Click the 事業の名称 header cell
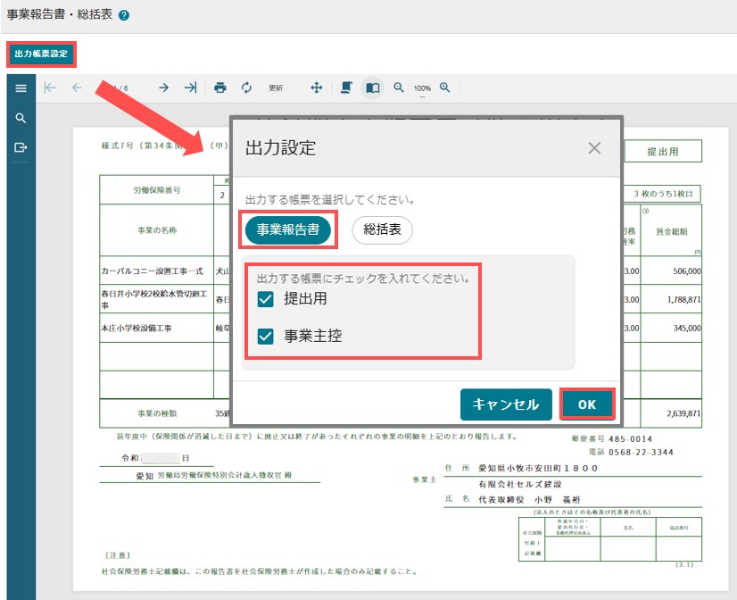737x600 pixels. 156,230
